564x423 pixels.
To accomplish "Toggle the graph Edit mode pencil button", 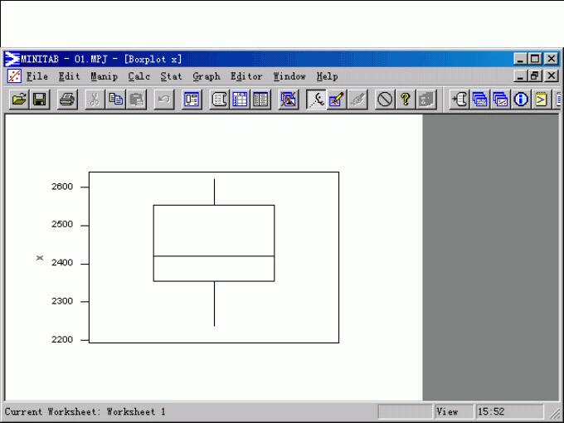I will point(336,100).
